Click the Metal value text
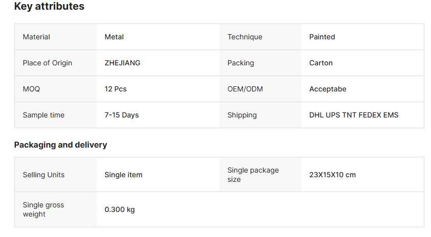This screenshot has width=431, height=237. point(114,37)
